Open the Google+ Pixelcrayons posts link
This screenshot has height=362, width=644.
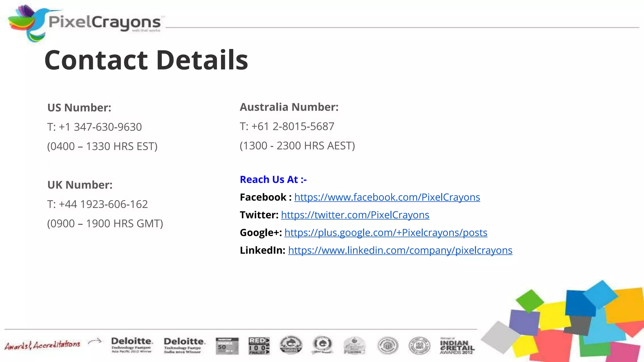point(386,233)
